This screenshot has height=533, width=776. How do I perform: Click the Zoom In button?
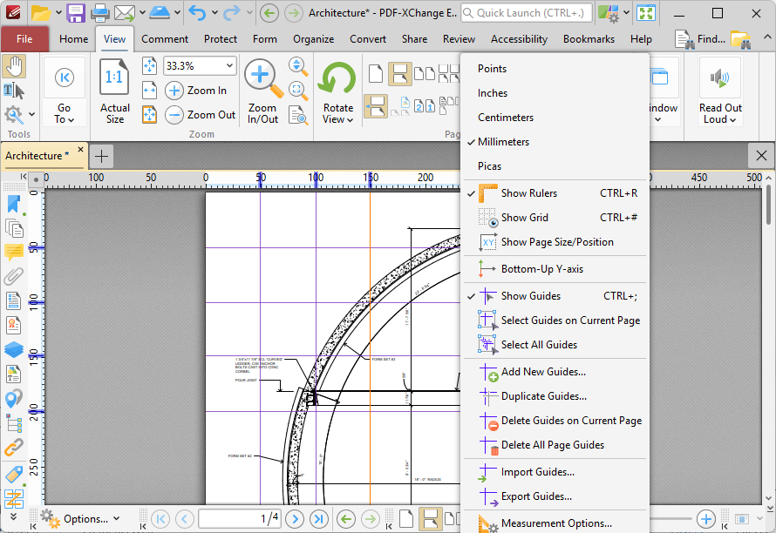(196, 91)
